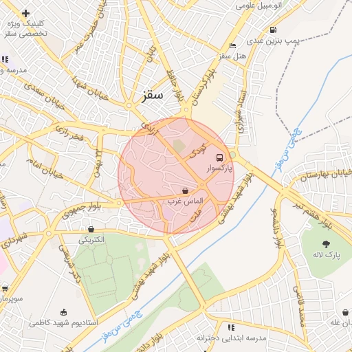Select the shopping bag icon at right edge

coord(345,312)
